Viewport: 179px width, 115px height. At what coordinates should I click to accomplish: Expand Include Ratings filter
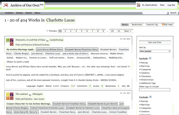pos(144,63)
